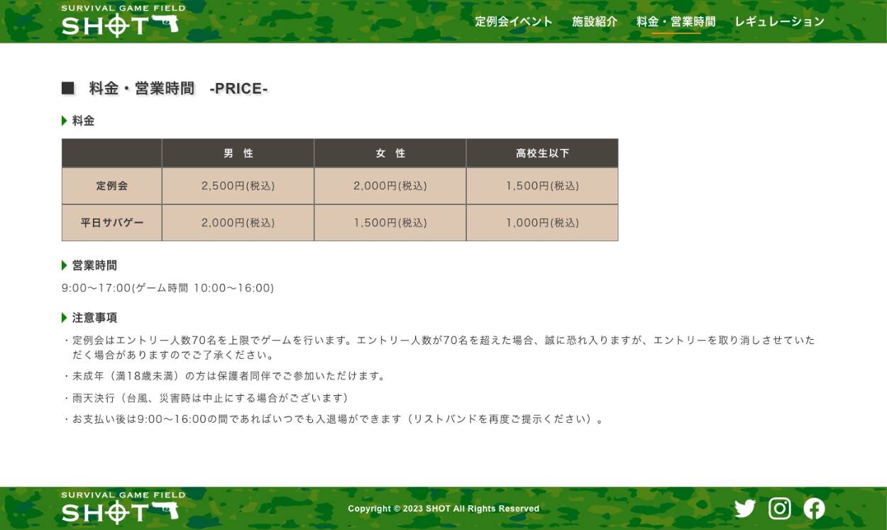887x530 pixels.
Task: Click the 高校生以下 column header
Action: pyautogui.click(x=542, y=153)
